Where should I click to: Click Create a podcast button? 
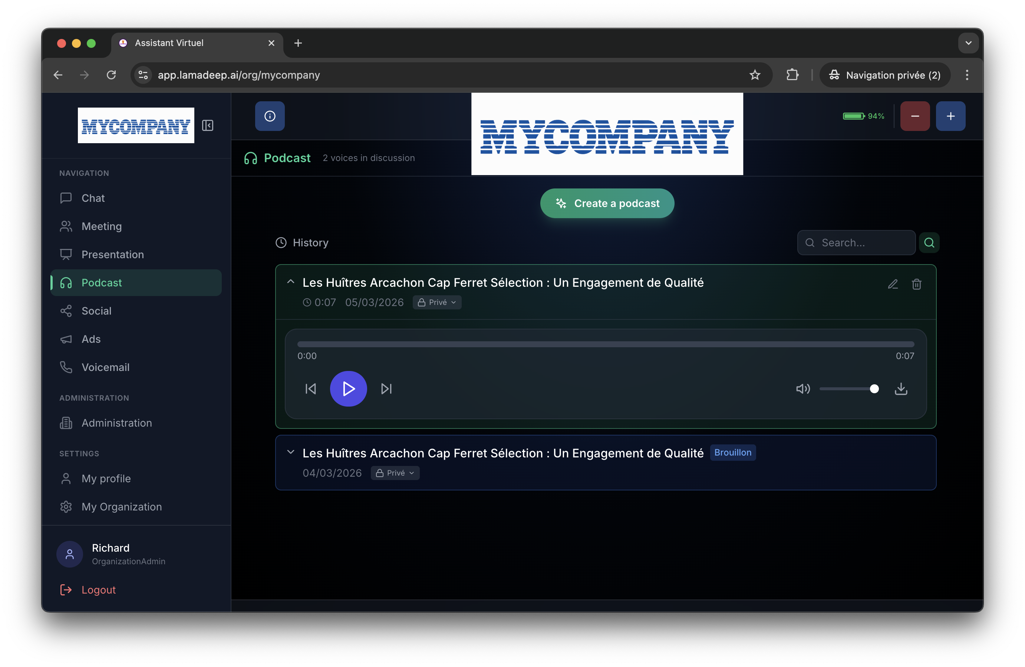(607, 203)
